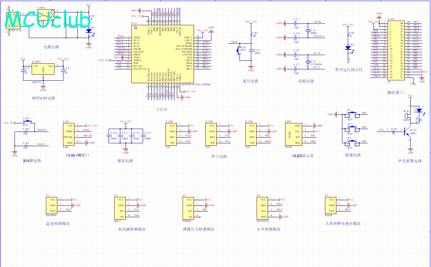The image size is (431, 267).
Task: Click the '一氧化碳检测模块' section label
Action: click(x=130, y=229)
